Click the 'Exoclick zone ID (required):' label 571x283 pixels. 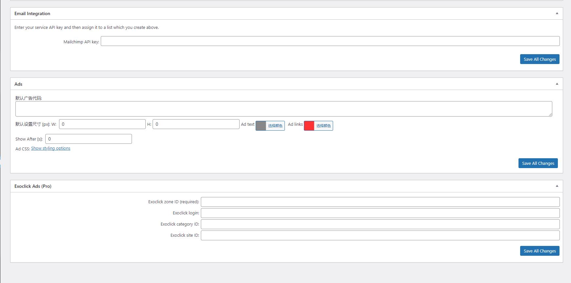[174, 202]
